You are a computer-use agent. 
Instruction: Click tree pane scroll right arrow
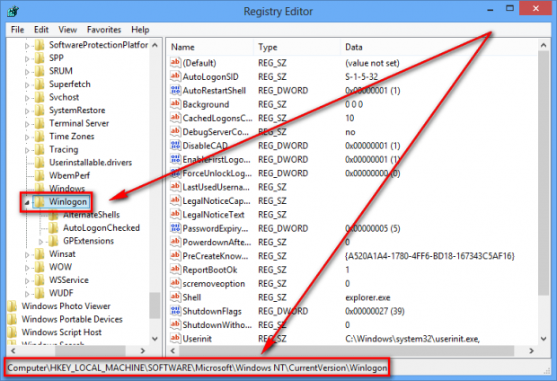point(143,350)
